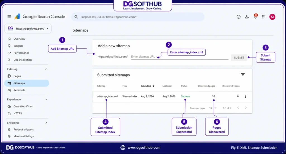The width and height of the screenshot is (286, 154).
Task: Collapse the Shopping section
Action: coord(46,123)
